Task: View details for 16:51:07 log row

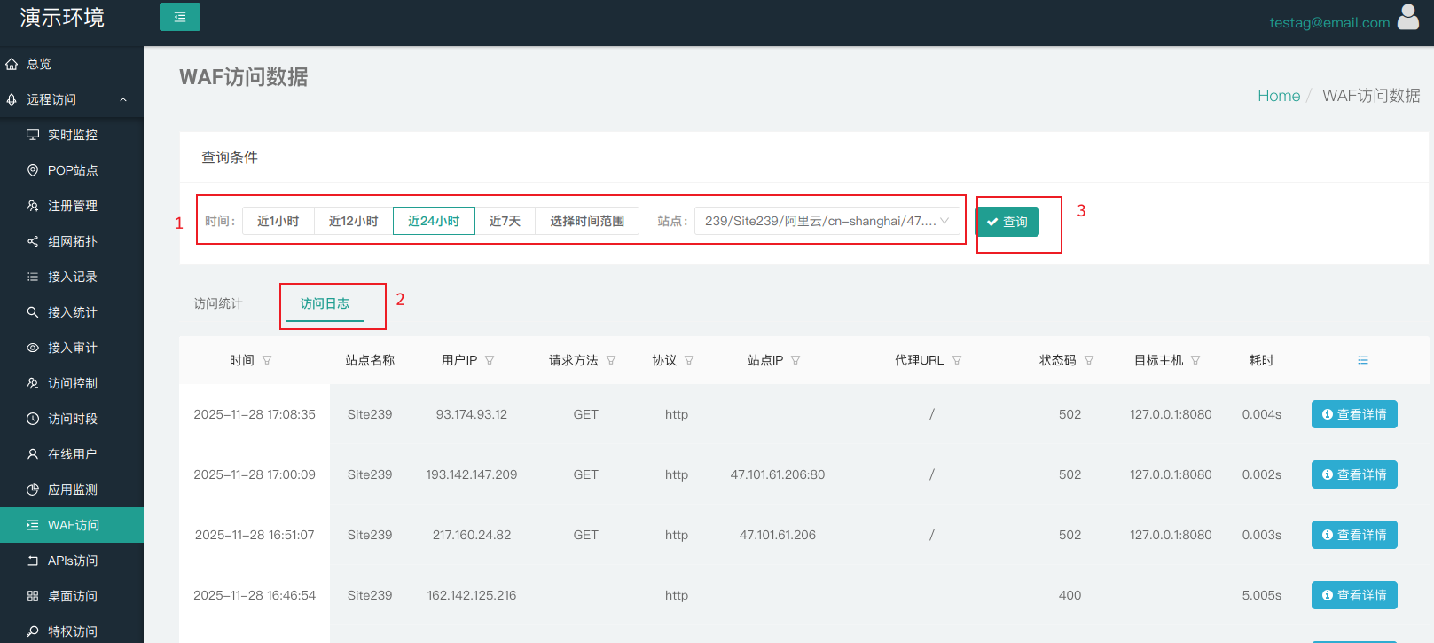Action: tap(1354, 535)
